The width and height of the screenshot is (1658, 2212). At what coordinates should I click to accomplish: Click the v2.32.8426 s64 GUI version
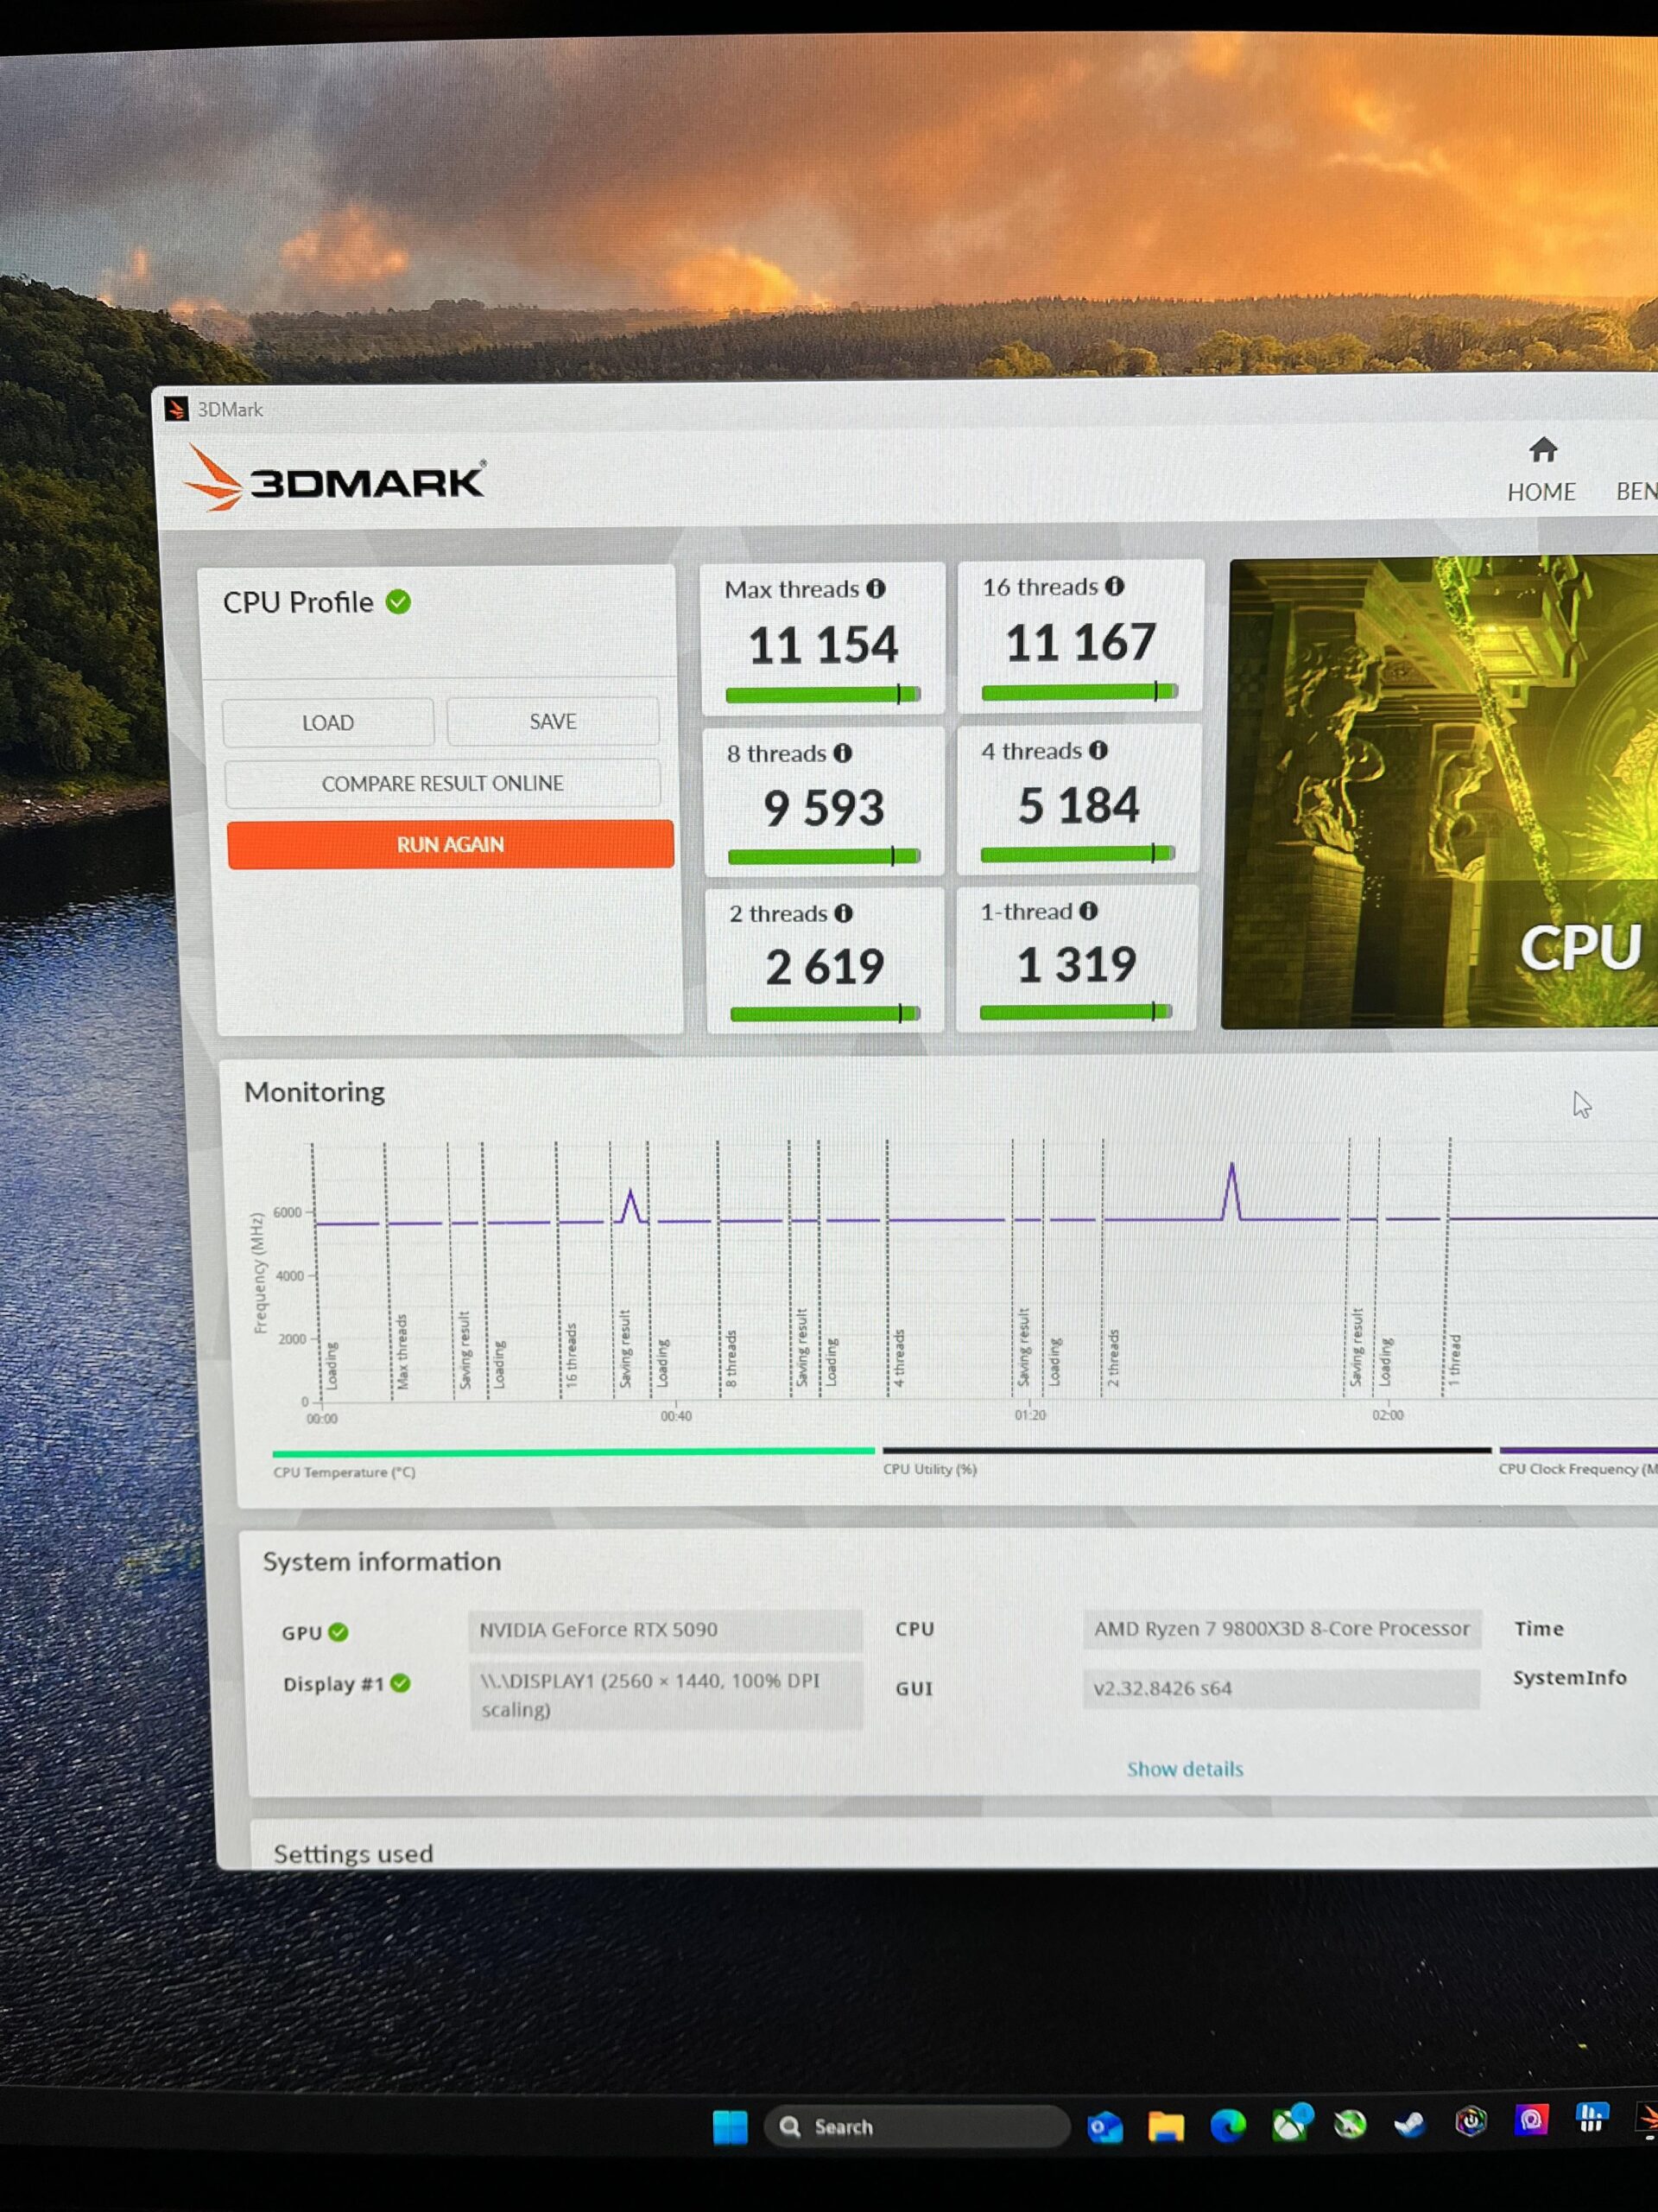pos(1281,1688)
